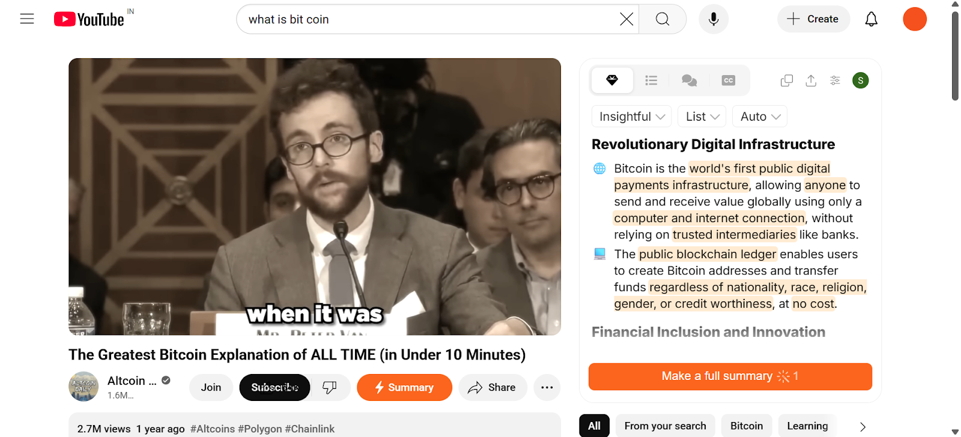Expand the Insightful dropdown
Viewport: 961px width, 437px height.
pos(632,116)
